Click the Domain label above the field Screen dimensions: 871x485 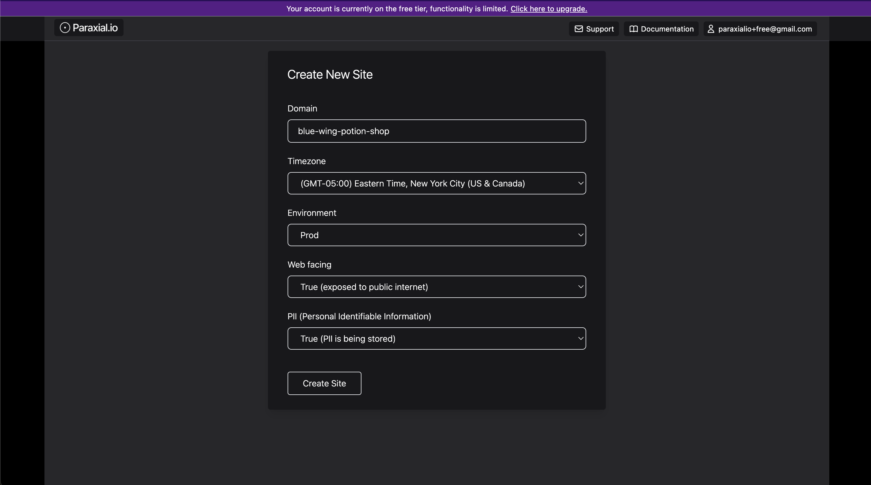302,108
